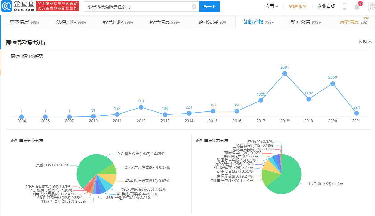Click the 2012 data point showing 601

tap(141, 107)
